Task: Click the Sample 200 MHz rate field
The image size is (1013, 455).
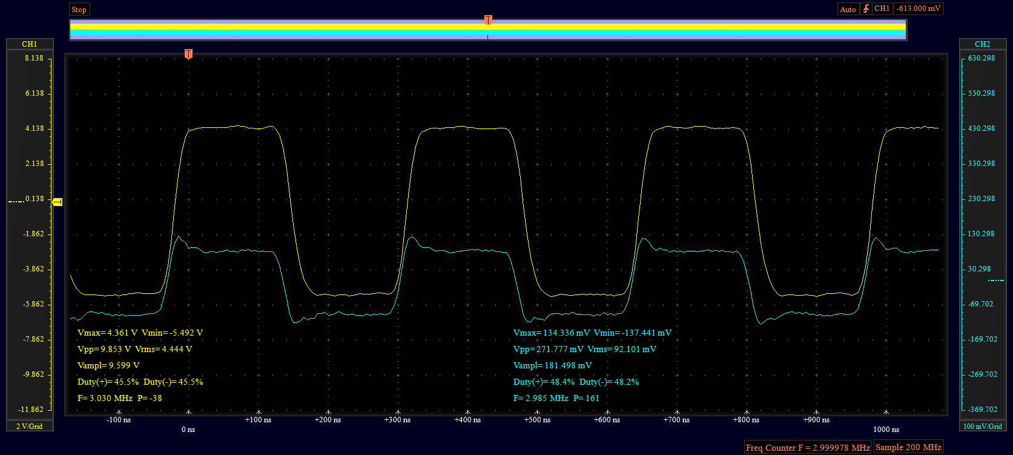Action: [x=908, y=447]
